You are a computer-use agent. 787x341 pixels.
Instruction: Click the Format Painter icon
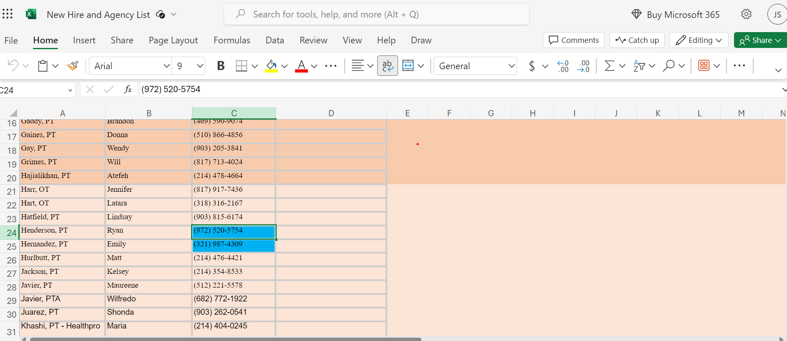tap(73, 66)
